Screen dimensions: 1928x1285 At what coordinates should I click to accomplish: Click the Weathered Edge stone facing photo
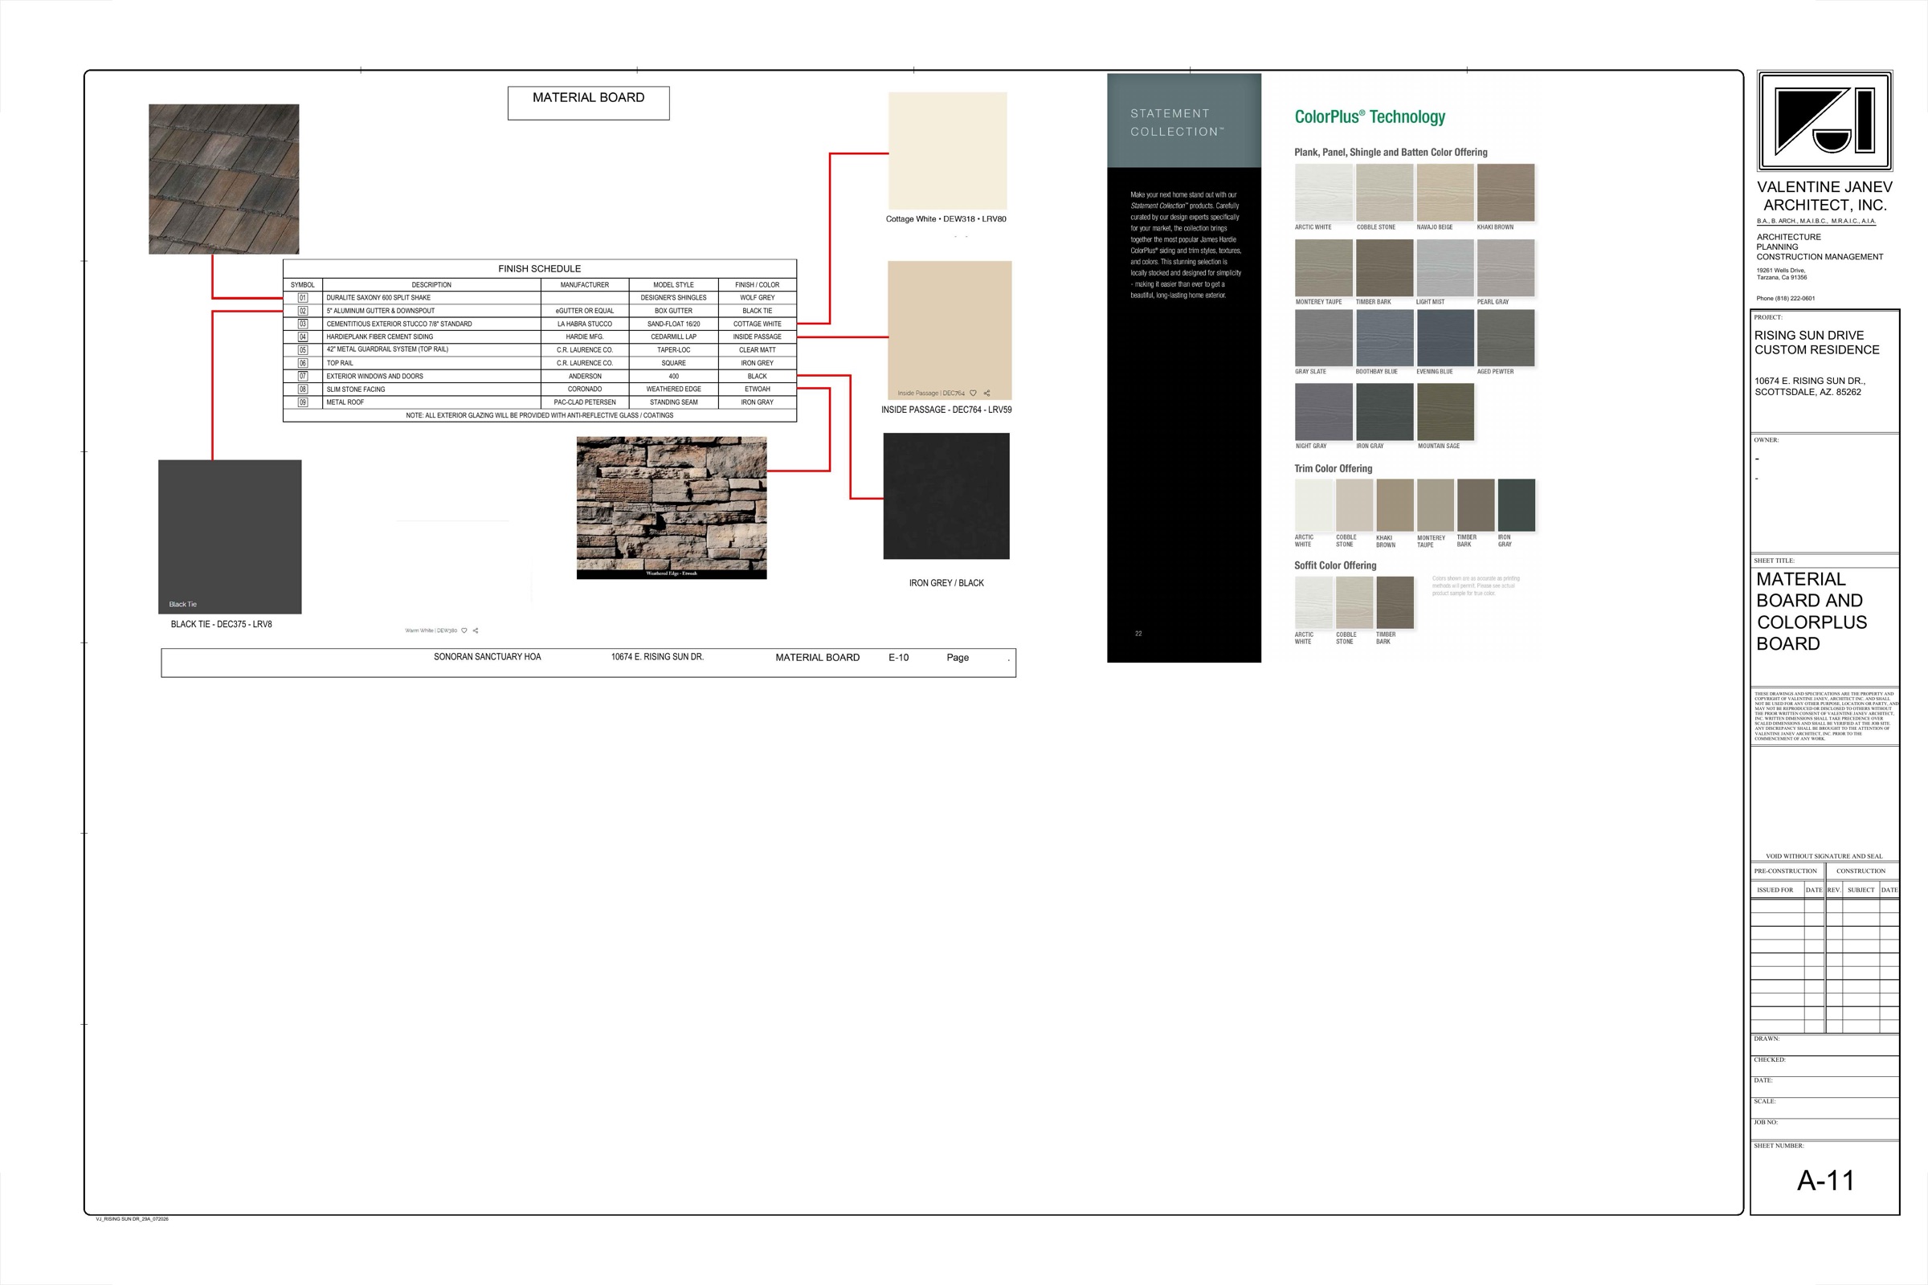point(672,508)
